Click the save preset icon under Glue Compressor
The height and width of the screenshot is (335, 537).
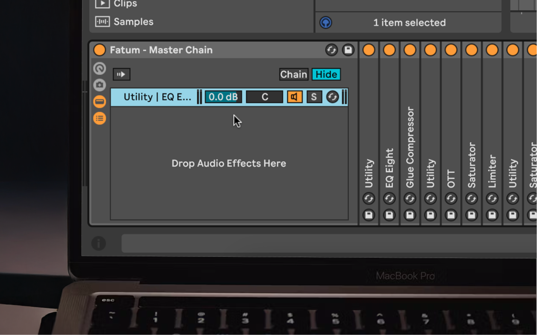click(x=410, y=215)
